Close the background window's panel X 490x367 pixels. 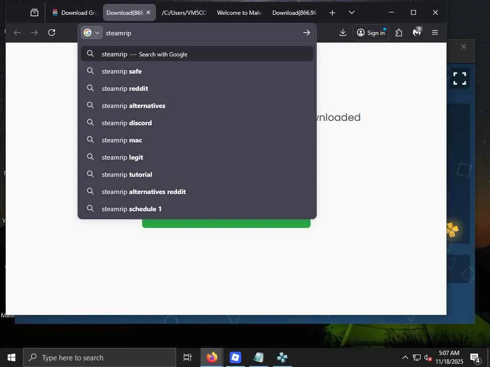pyautogui.click(x=463, y=46)
